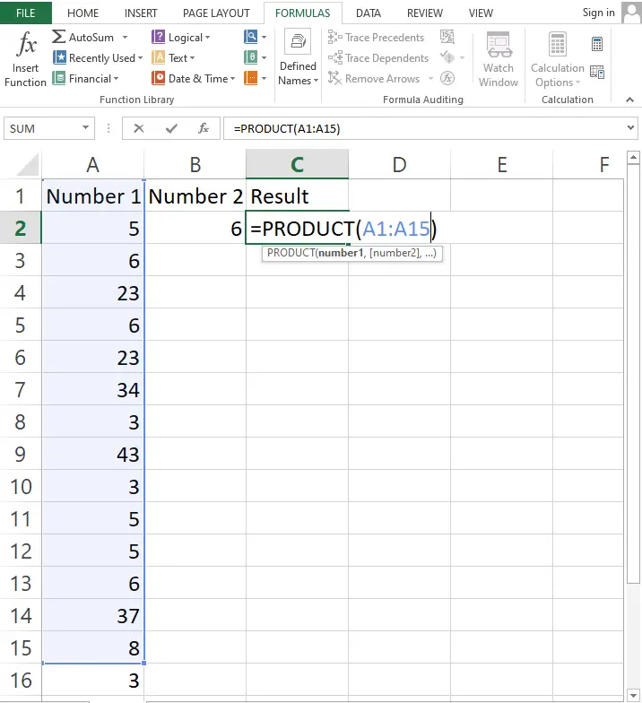Image resolution: width=642 pixels, height=703 pixels.
Task: Select column D header
Action: (399, 164)
